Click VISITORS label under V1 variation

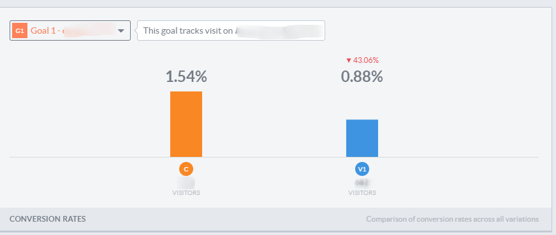(362, 193)
